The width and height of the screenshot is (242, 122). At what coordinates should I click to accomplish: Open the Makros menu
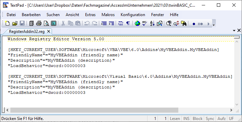(108, 15)
